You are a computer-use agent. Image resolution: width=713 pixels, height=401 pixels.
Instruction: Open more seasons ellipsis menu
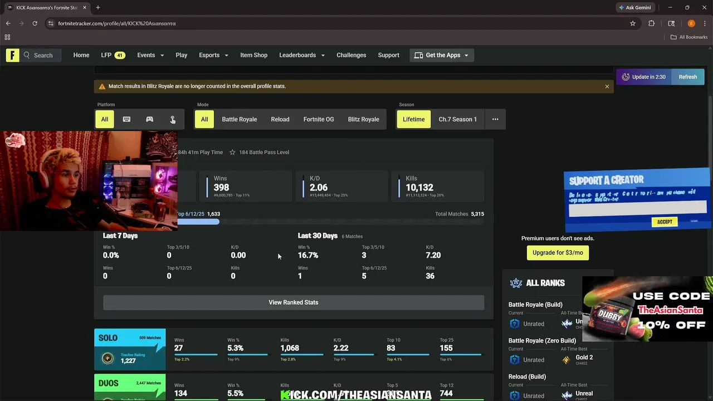(x=495, y=119)
